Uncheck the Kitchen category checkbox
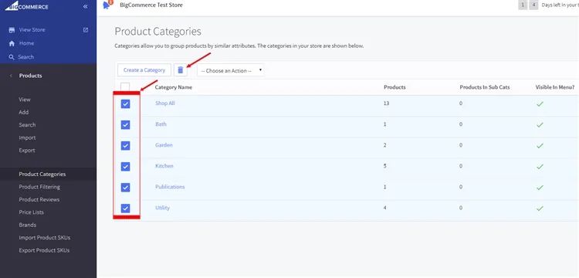The image size is (579, 278). (x=126, y=167)
